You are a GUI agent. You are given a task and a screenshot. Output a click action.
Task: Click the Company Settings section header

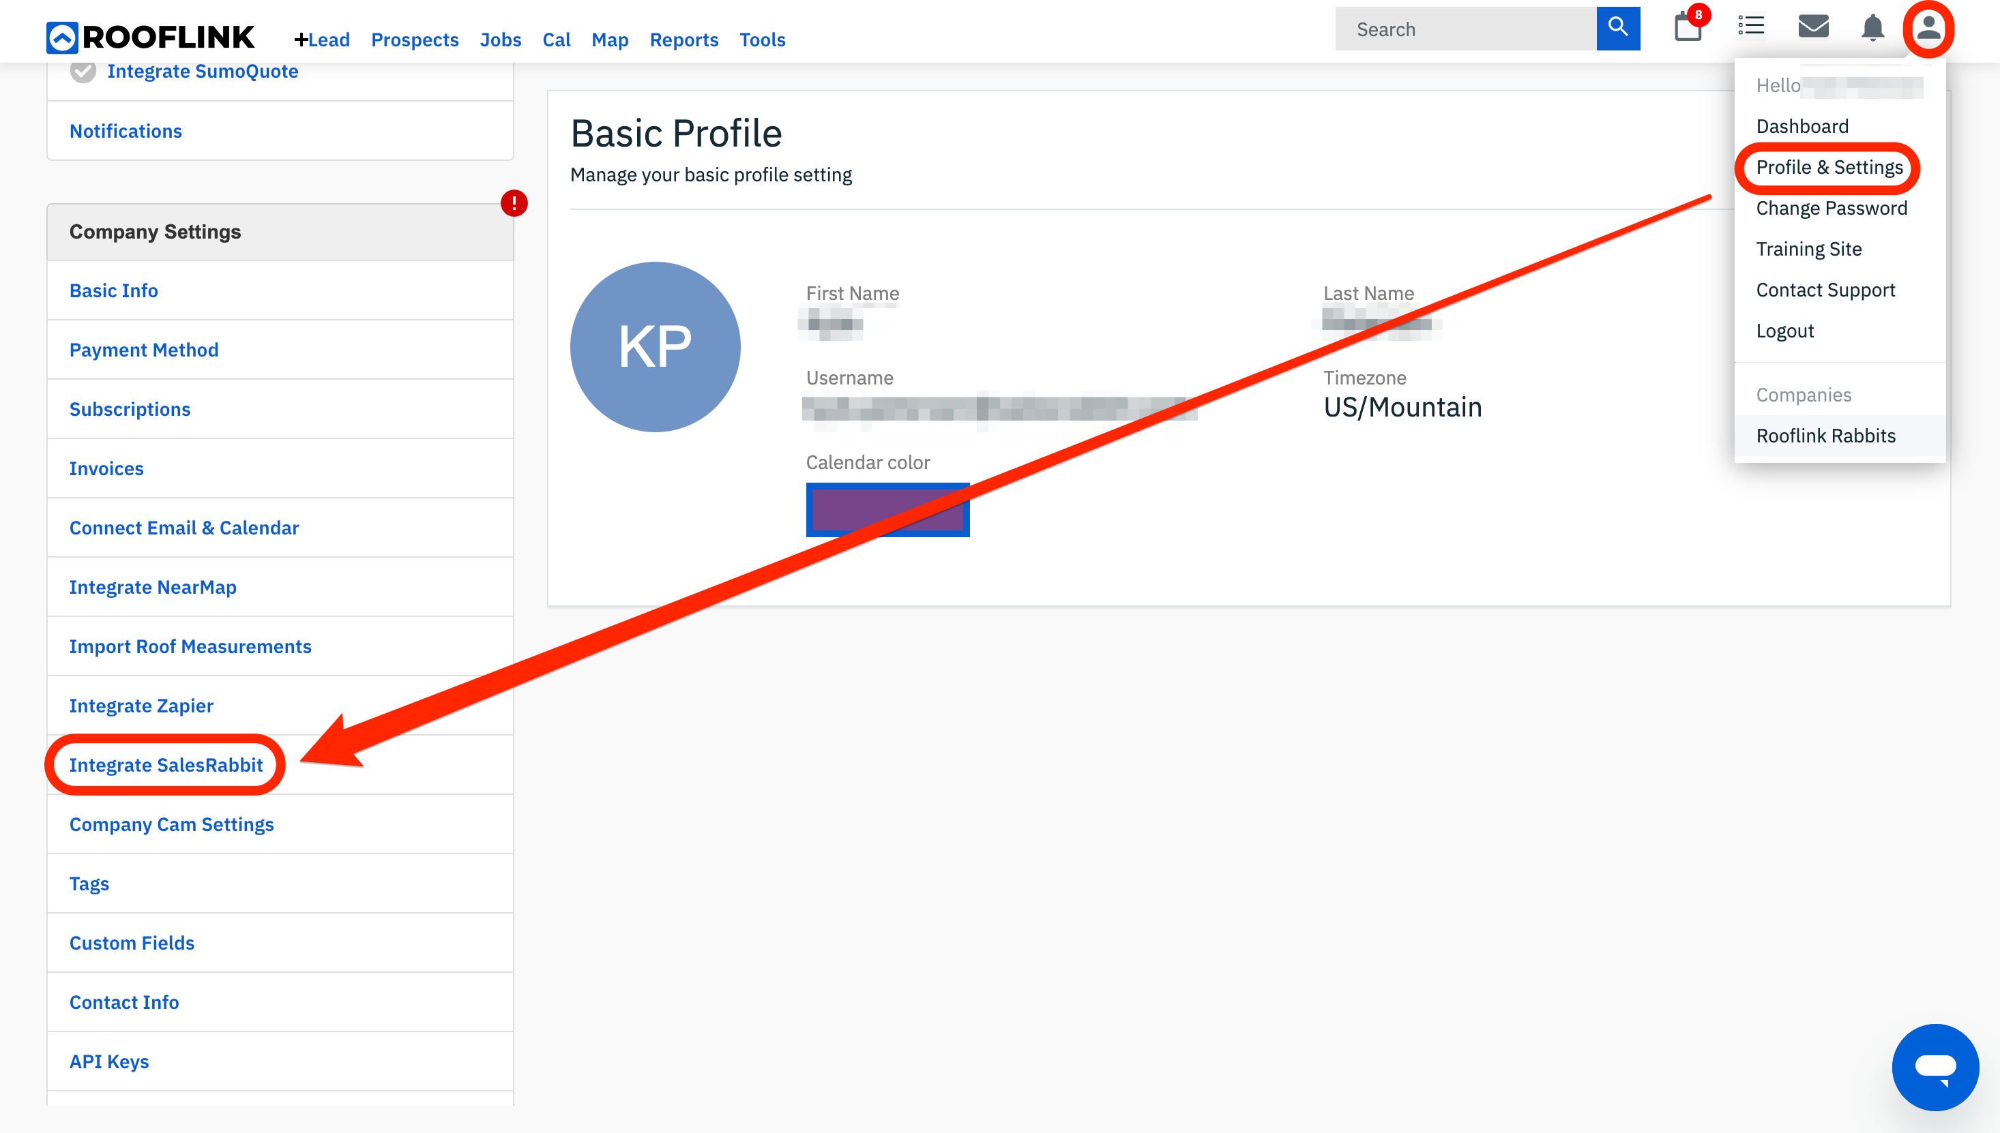click(x=280, y=232)
